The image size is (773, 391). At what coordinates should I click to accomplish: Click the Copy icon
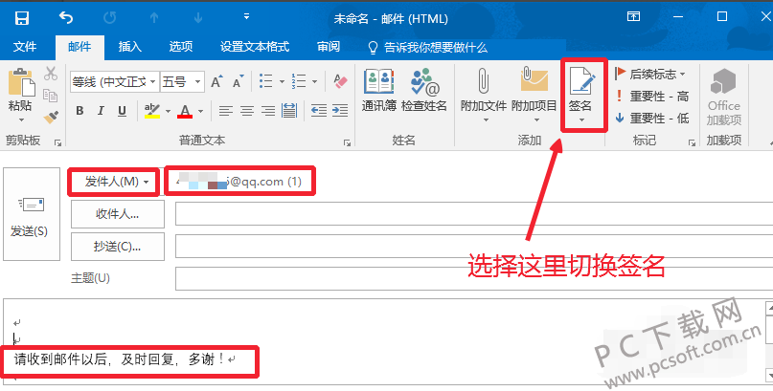tap(50, 95)
